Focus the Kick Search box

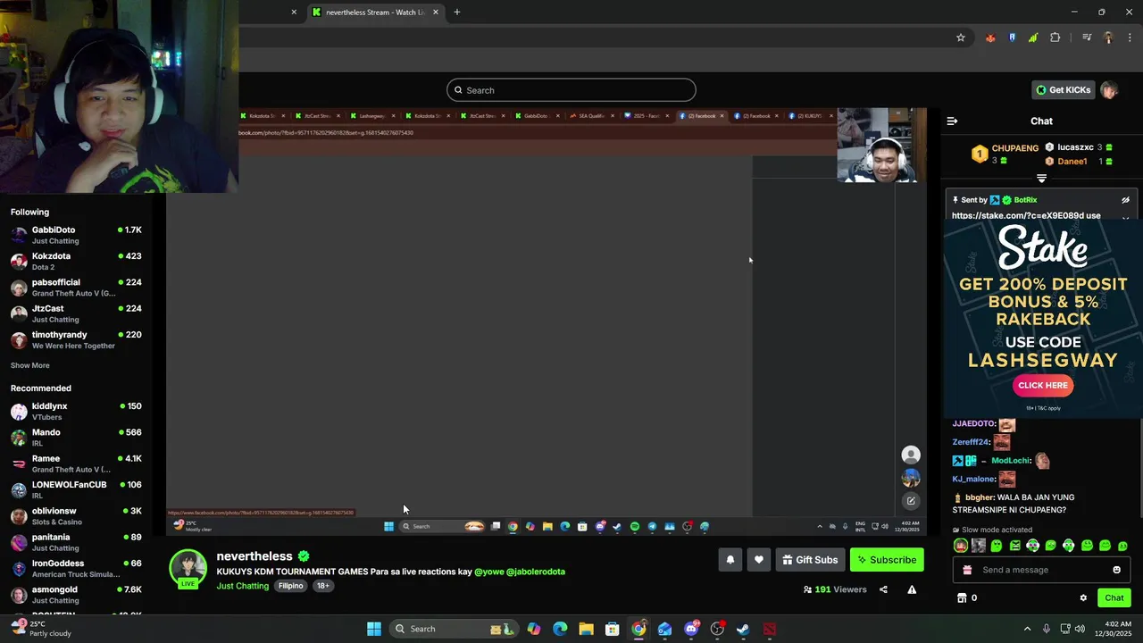click(571, 90)
